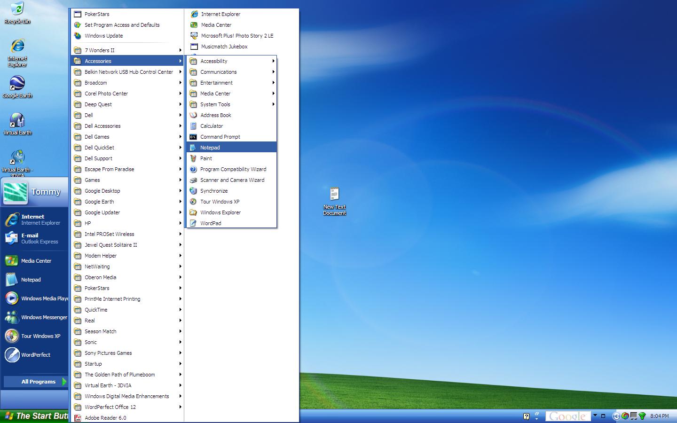The height and width of the screenshot is (423, 677).
Task: Click the Address Book icon
Action: (x=193, y=115)
